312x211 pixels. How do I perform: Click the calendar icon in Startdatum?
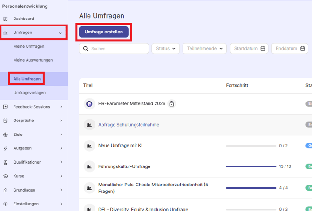(263, 48)
